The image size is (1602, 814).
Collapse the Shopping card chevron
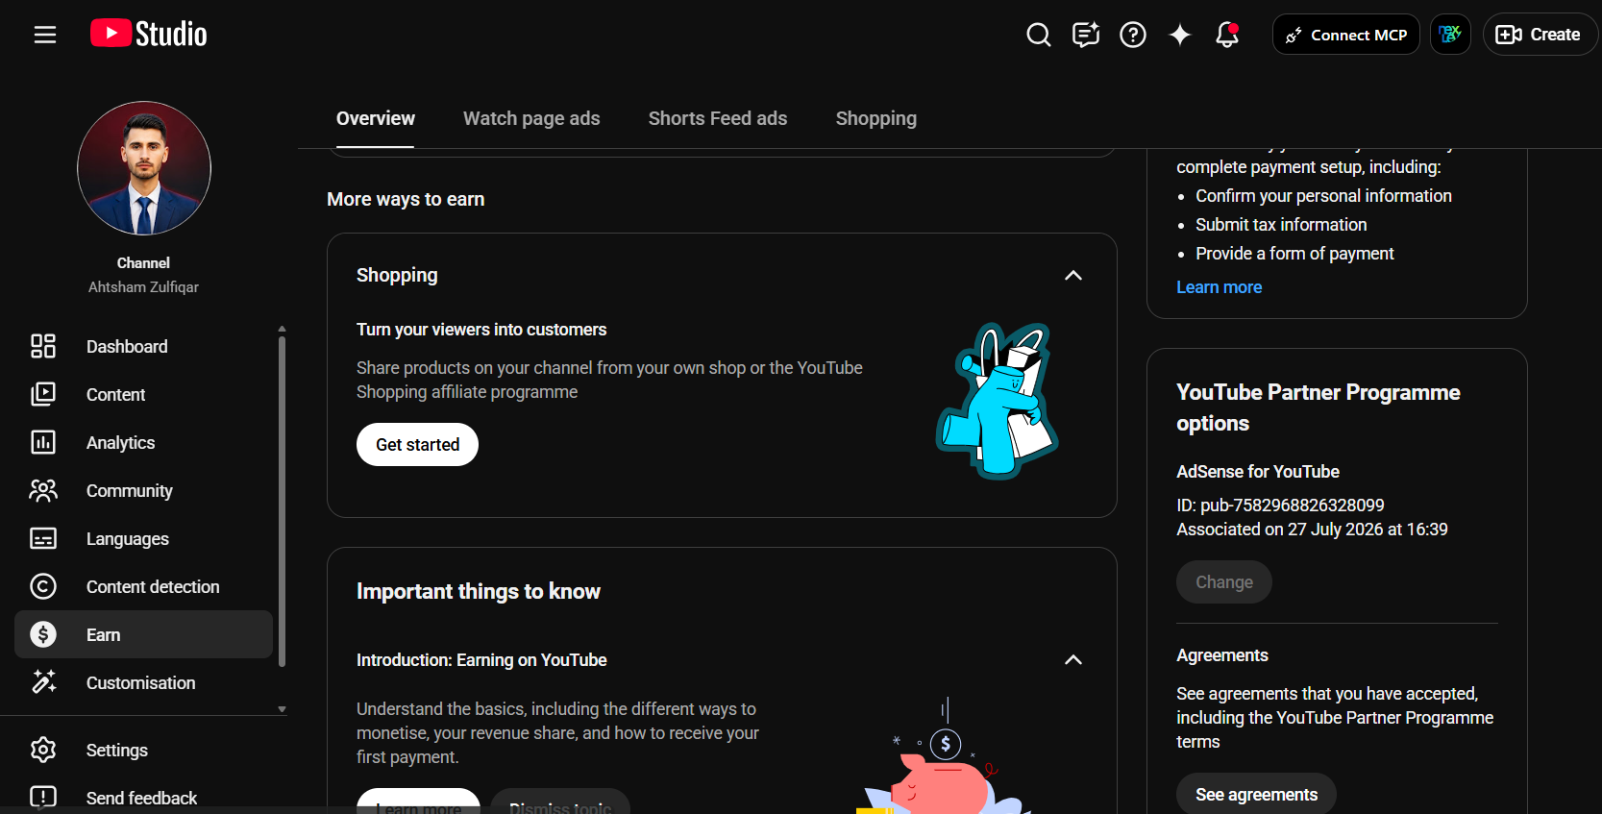point(1073,276)
